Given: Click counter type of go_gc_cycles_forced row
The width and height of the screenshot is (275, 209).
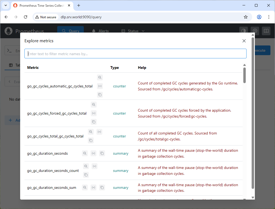Looking at the screenshot, I should (120, 114).
